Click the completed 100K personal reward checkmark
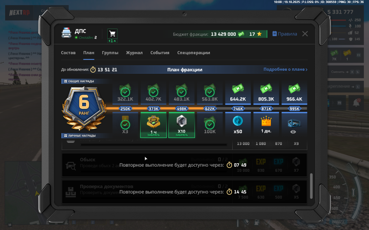The width and height of the screenshot is (369, 230). click(209, 124)
